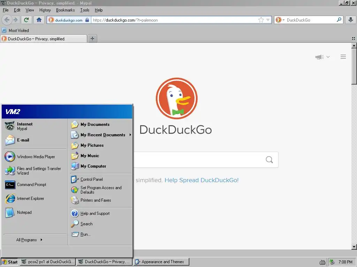Open My Computer
The image size is (357, 267).
point(101,166)
